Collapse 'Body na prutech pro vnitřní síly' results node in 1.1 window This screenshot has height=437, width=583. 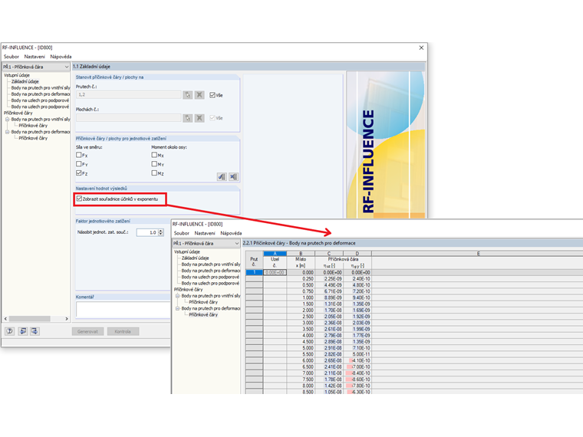[7, 120]
